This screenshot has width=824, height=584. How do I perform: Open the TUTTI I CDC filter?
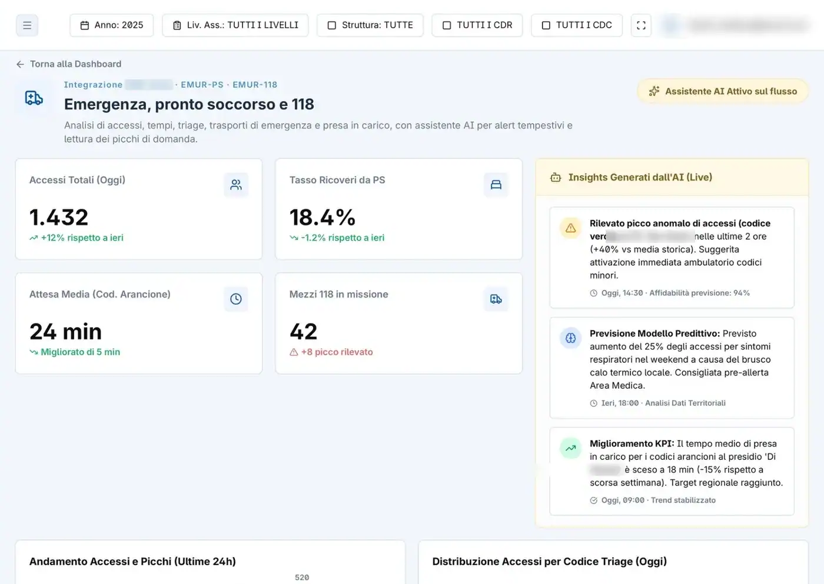point(577,25)
